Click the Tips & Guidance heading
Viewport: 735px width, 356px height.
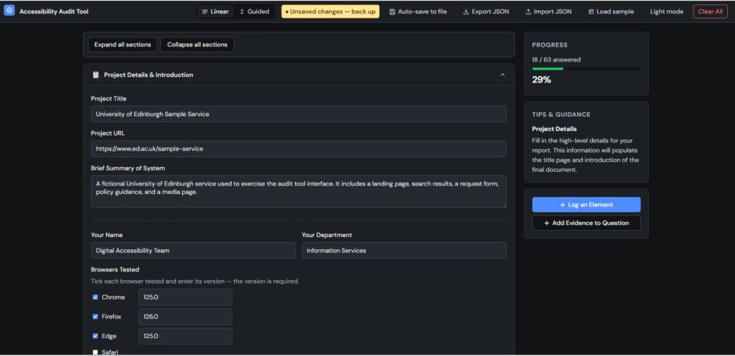tap(561, 115)
